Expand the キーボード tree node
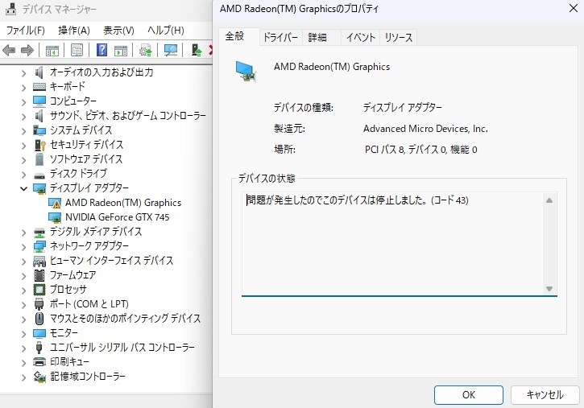This screenshot has width=584, height=408. [24, 88]
